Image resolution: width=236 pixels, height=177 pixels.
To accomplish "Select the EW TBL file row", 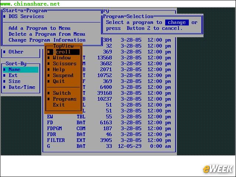I will click(x=109, y=117).
